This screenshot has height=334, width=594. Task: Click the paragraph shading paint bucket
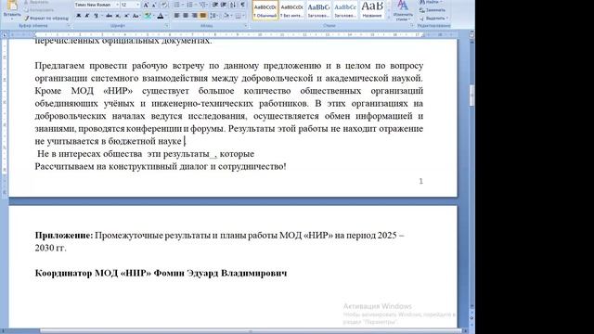click(226, 16)
